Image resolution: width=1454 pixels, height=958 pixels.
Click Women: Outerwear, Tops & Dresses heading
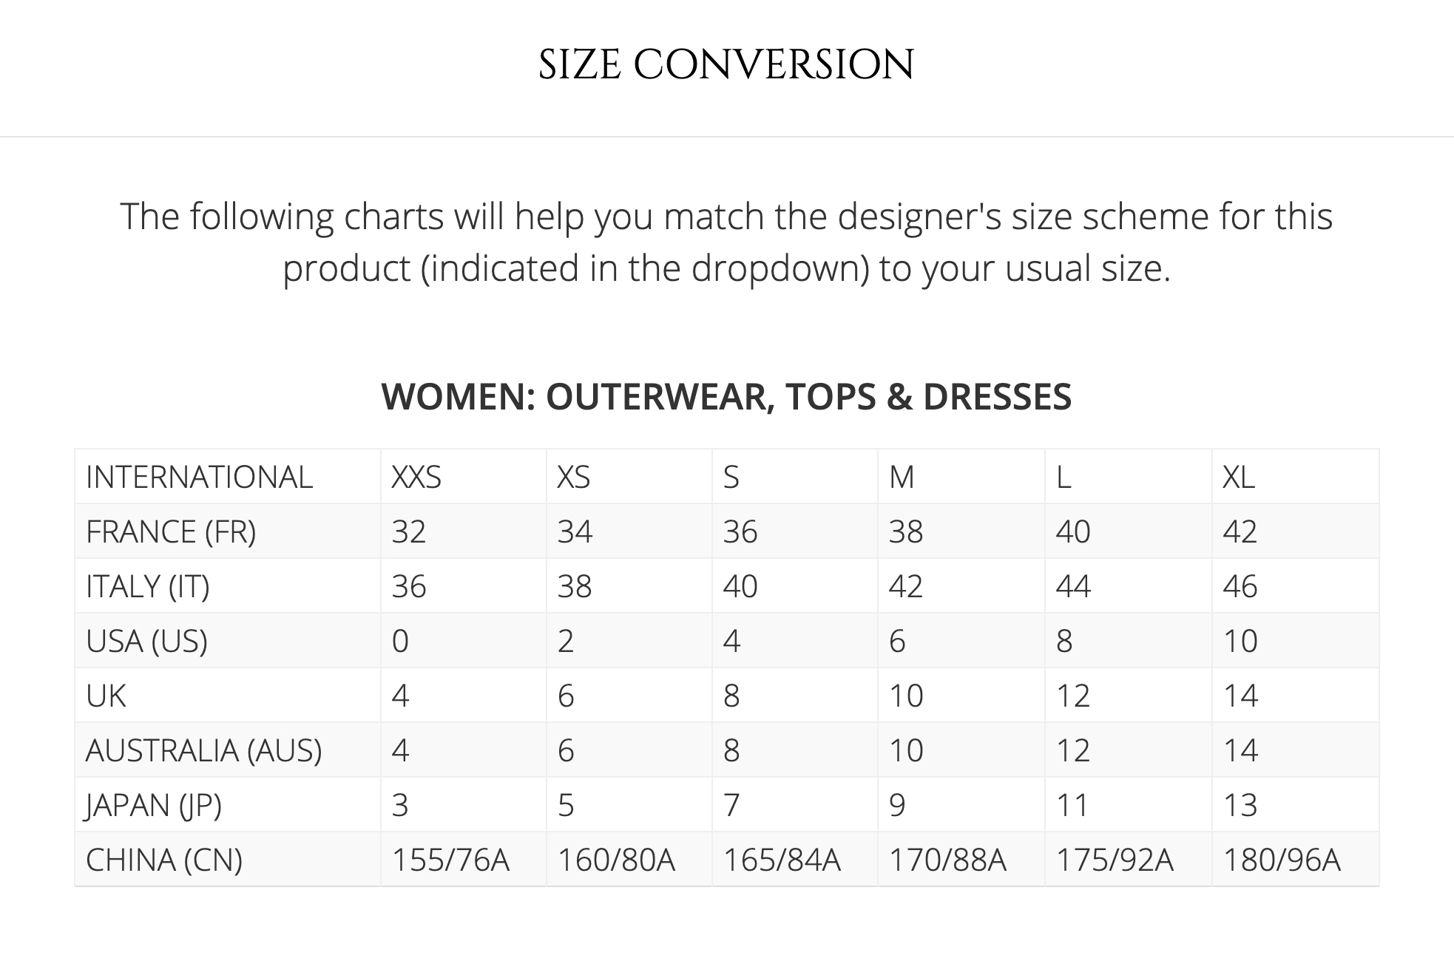click(726, 396)
